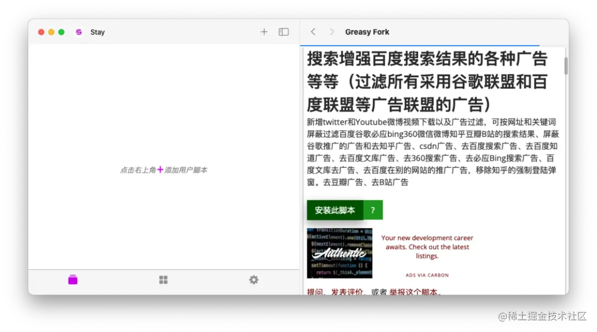Click the green question mark help button
Viewport: 597px width, 332px height.
[373, 210]
